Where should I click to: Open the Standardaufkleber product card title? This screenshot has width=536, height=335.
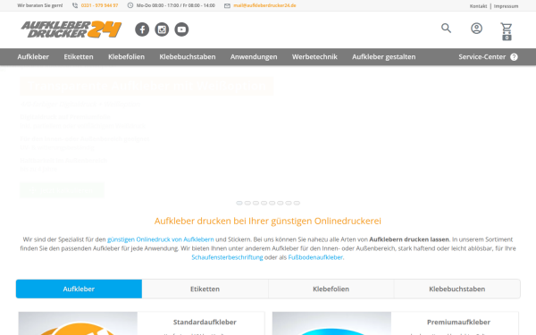(205, 322)
